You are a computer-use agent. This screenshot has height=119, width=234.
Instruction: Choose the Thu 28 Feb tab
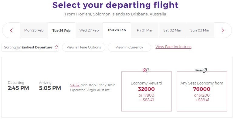point(117,30)
